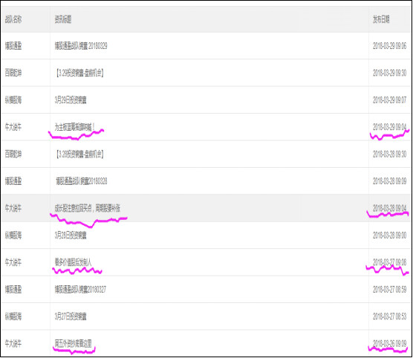Select the date 2018-03-26 09:09
Viewport: 413px width, 358px height.
(389, 343)
